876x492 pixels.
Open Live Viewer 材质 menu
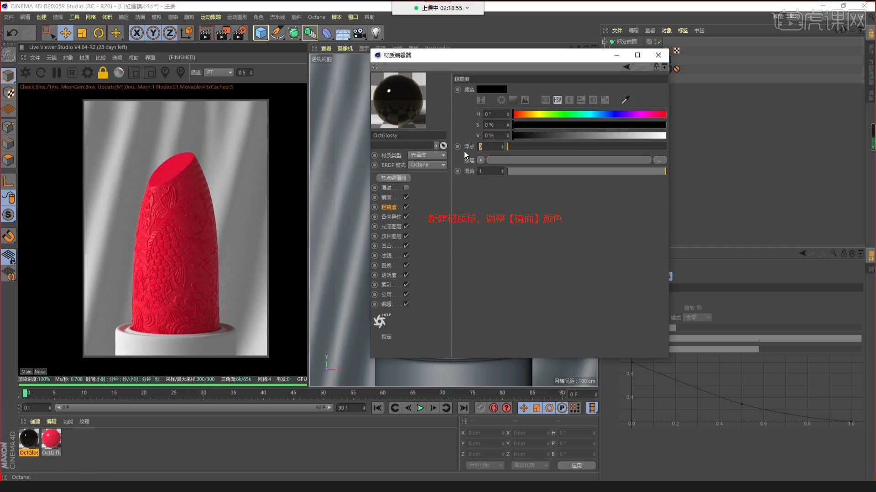click(x=84, y=57)
